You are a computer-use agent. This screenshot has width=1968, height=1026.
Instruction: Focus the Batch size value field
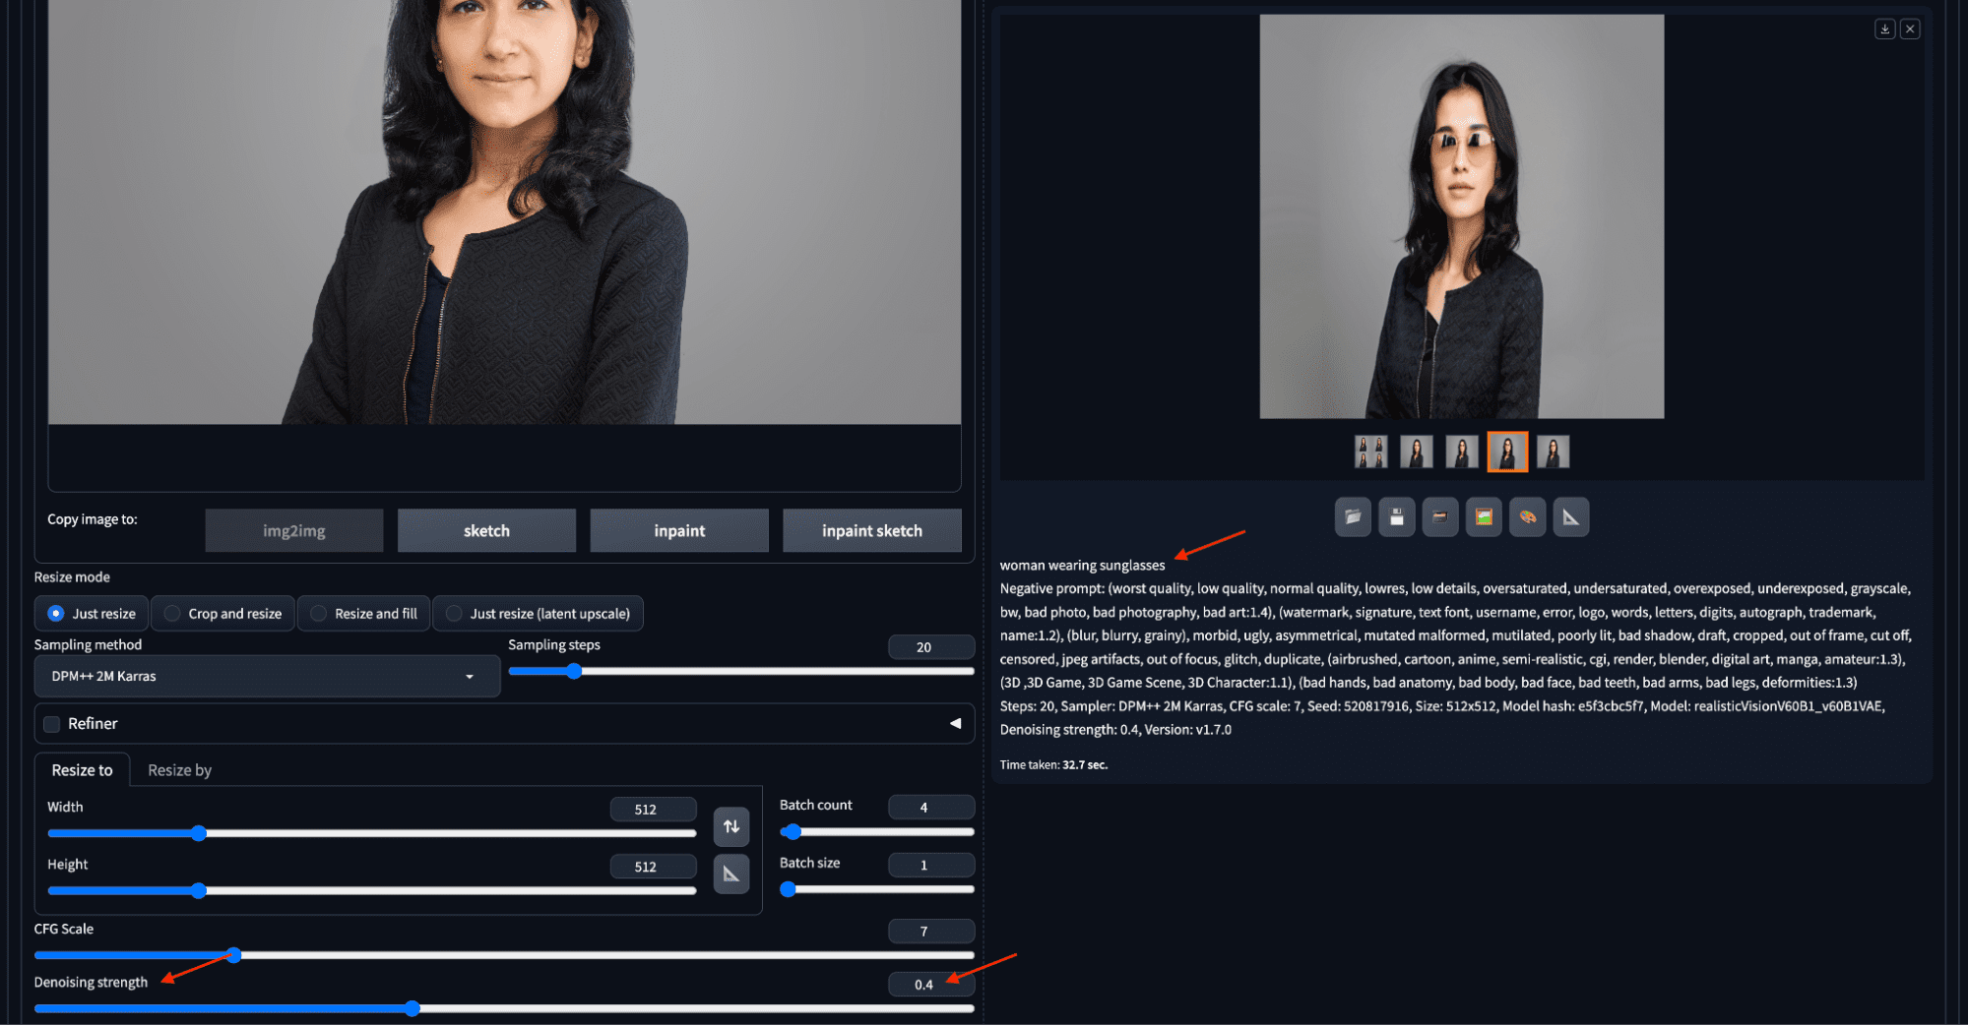931,866
